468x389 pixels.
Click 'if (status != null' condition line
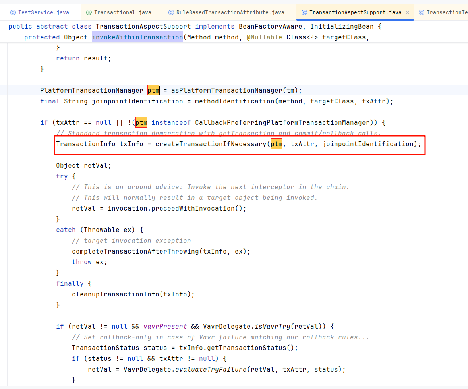click(149, 359)
